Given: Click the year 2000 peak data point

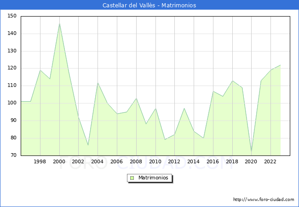Looking at the screenshot, I should coord(59,23).
